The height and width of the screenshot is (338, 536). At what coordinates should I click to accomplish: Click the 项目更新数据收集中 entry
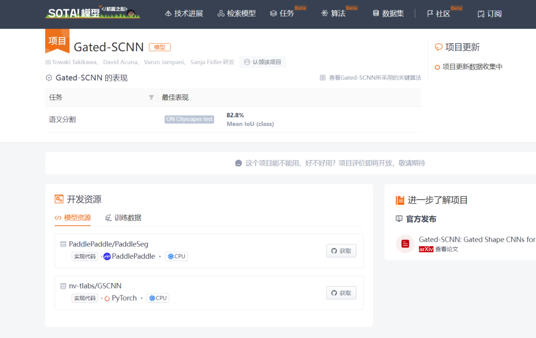click(x=472, y=67)
